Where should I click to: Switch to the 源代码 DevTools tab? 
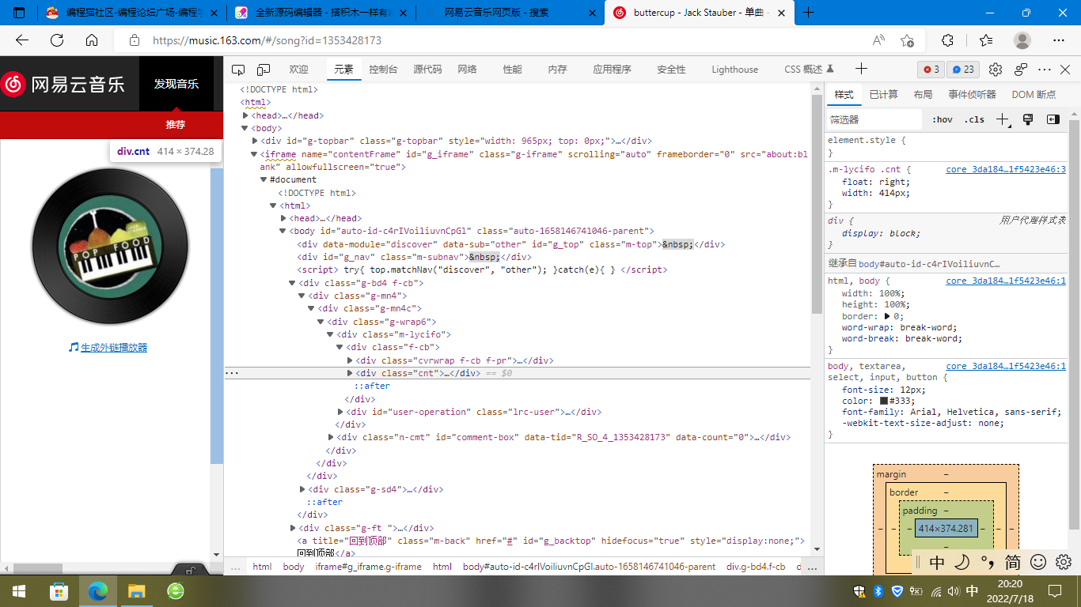coord(427,70)
